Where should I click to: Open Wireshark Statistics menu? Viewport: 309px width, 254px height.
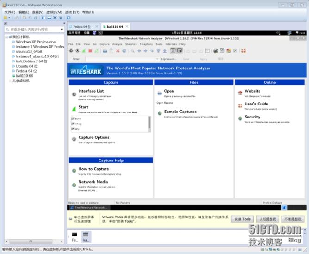tap(131, 44)
